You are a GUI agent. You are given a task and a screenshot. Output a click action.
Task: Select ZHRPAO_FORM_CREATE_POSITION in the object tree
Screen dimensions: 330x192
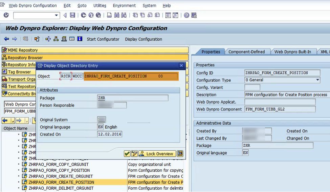[x=61, y=182]
